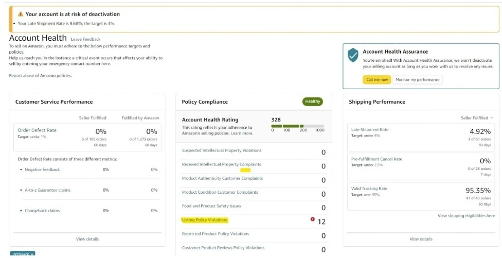502x258 pixels.
Task: Open A-to-z Guarantee claims link
Action: click(47, 190)
